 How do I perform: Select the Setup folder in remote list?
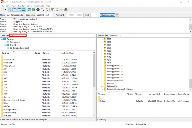click(x=103, y=101)
